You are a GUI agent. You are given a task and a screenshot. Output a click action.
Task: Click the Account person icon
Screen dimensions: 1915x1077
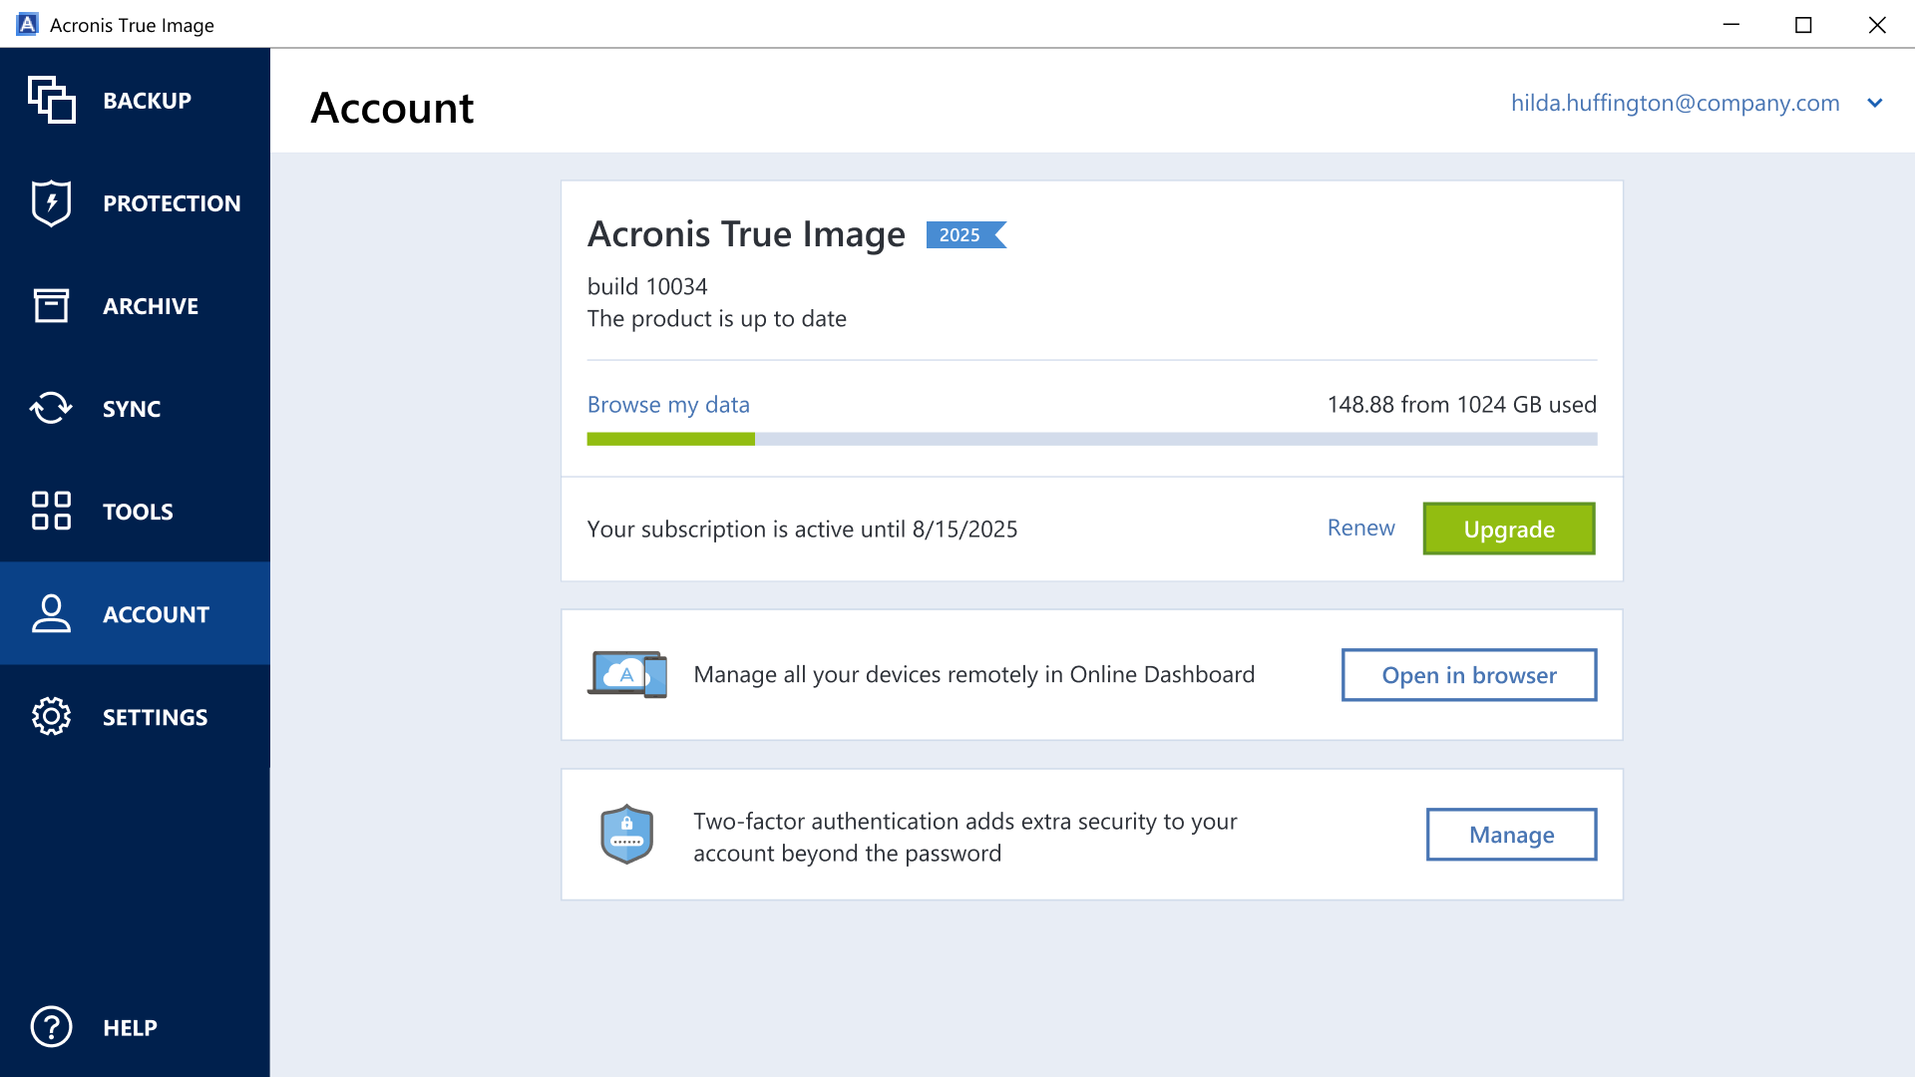51,614
